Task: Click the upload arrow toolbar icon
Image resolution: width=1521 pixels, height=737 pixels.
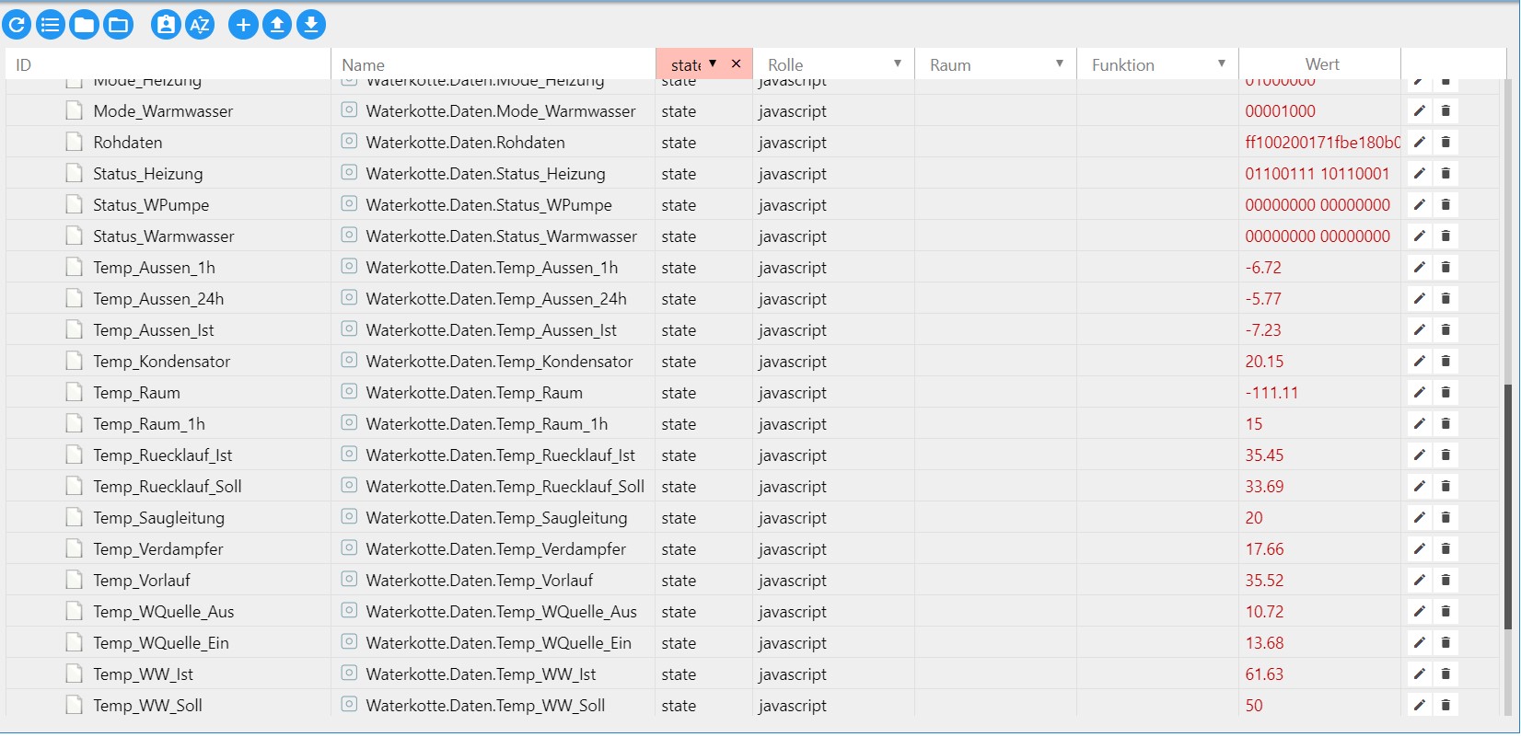Action: [277, 25]
